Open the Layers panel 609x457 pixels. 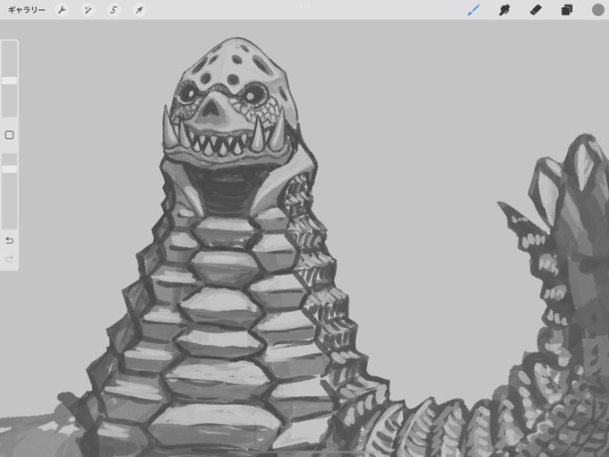click(x=567, y=10)
